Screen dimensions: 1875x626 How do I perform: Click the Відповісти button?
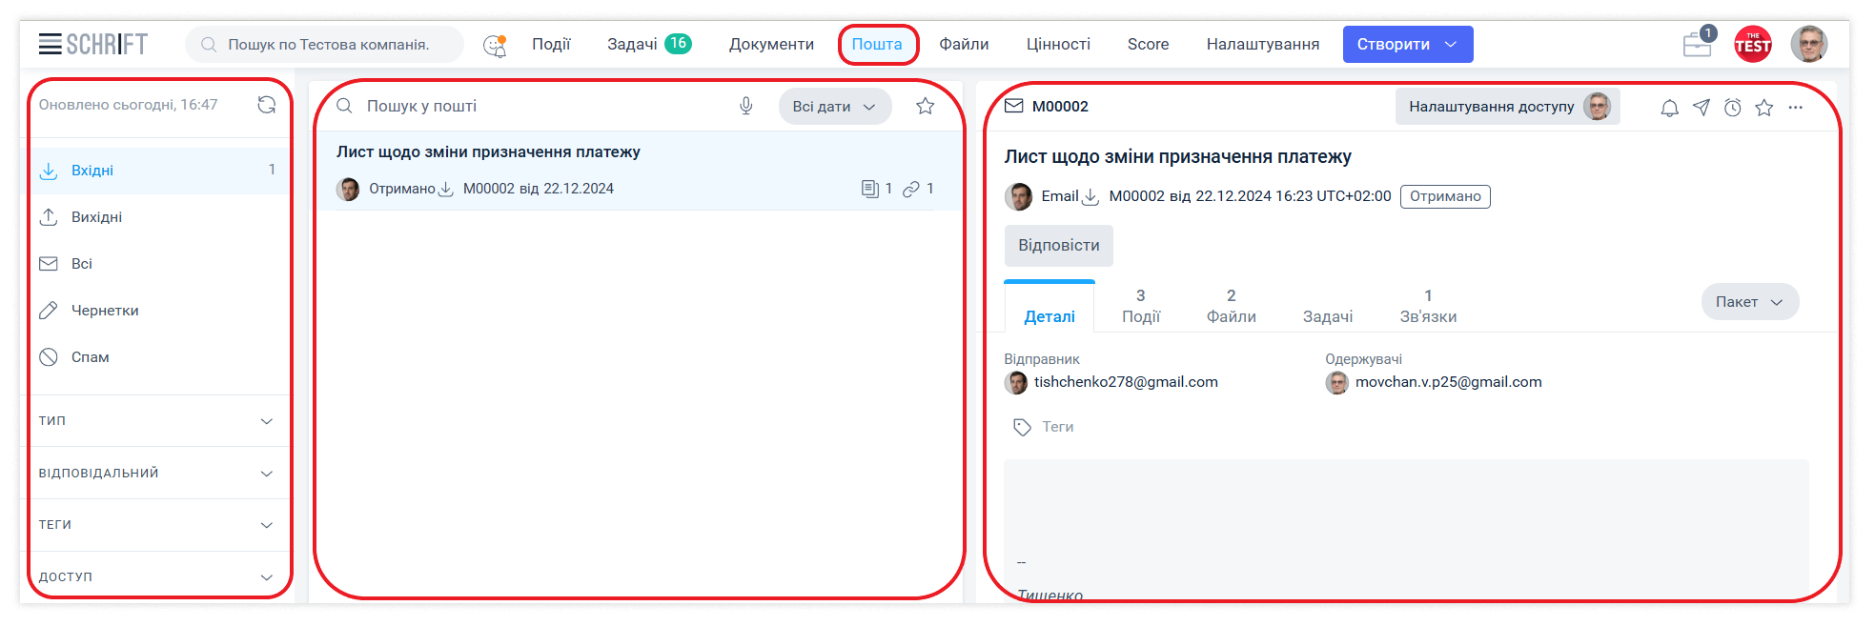[x=1058, y=246]
